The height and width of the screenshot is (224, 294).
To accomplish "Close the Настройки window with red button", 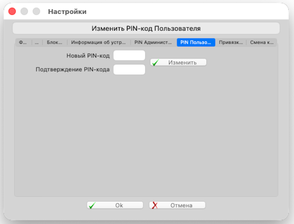I will (x=12, y=11).
